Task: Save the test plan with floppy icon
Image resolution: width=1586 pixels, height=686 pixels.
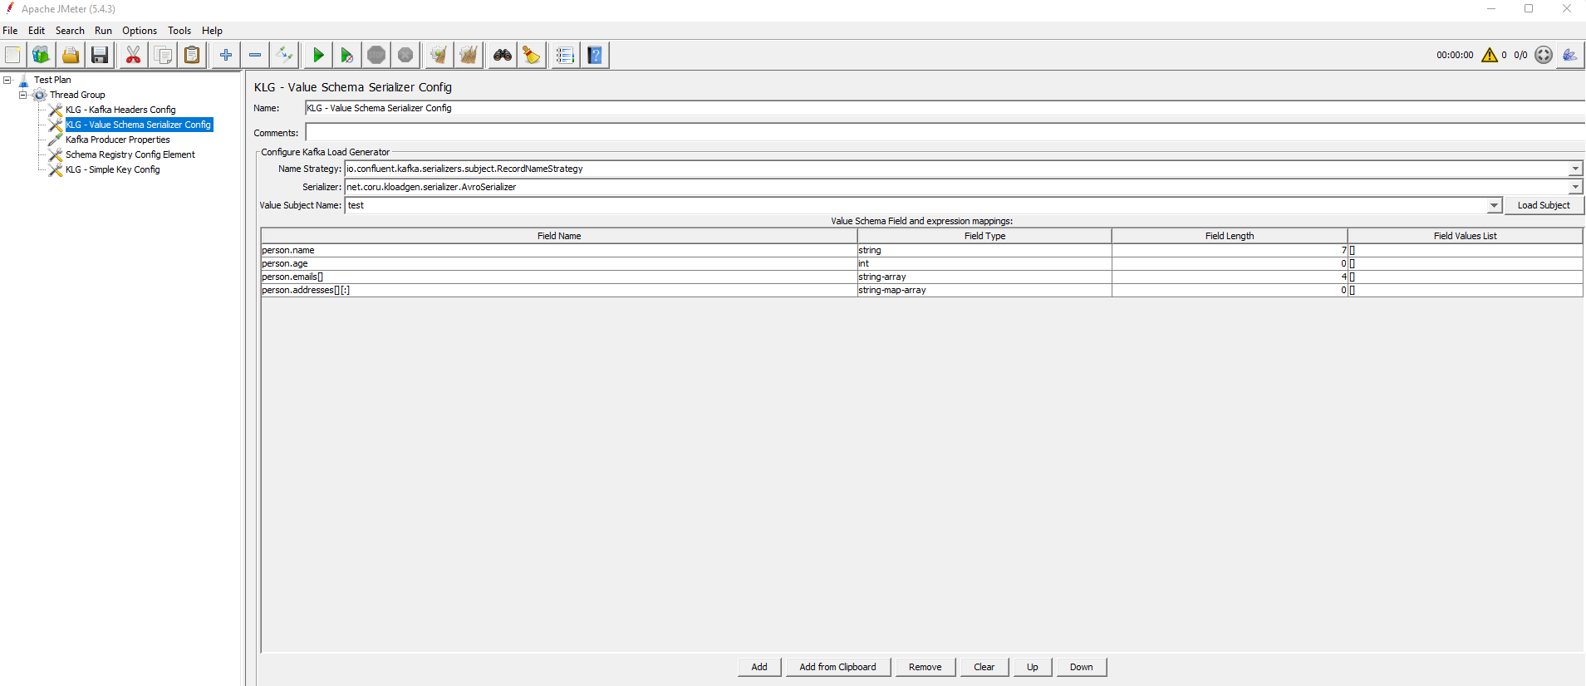Action: point(100,56)
